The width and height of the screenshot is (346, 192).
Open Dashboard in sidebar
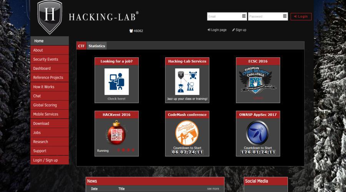tap(50, 68)
